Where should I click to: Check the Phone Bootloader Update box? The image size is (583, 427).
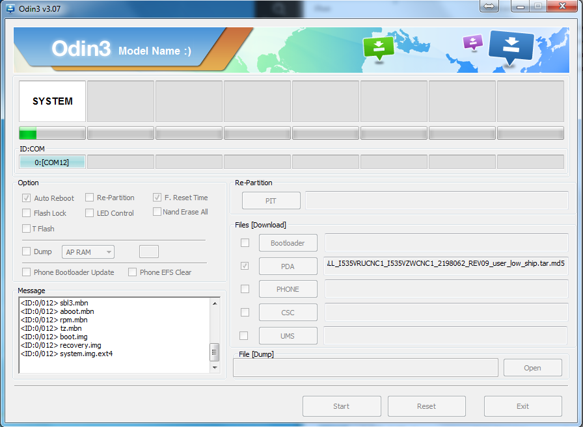pyautogui.click(x=27, y=272)
